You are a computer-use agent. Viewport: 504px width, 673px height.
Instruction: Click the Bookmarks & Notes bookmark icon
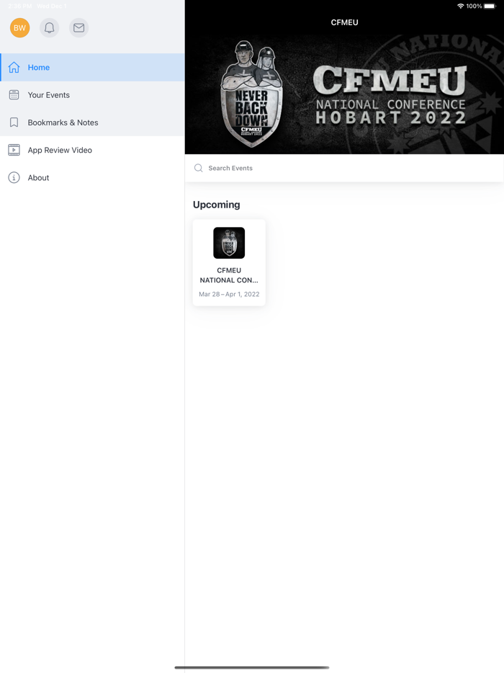[14, 122]
